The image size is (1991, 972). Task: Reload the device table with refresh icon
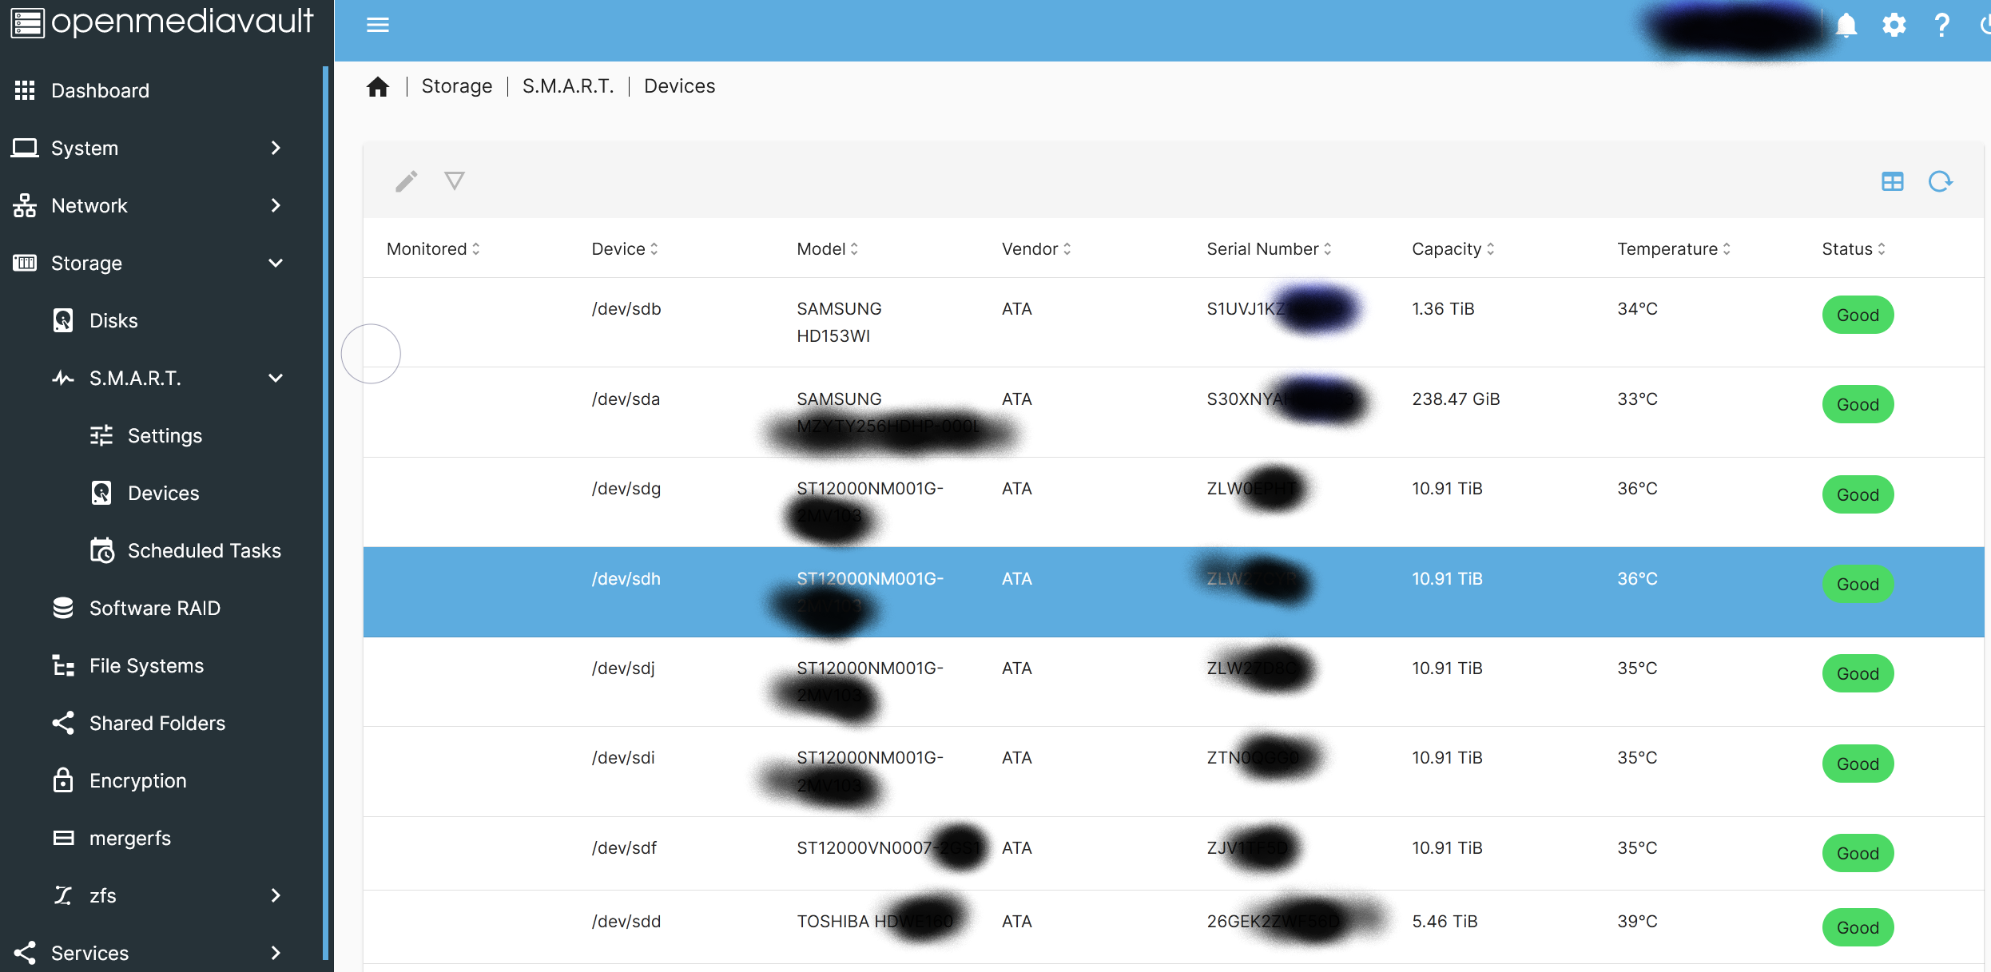click(x=1940, y=181)
